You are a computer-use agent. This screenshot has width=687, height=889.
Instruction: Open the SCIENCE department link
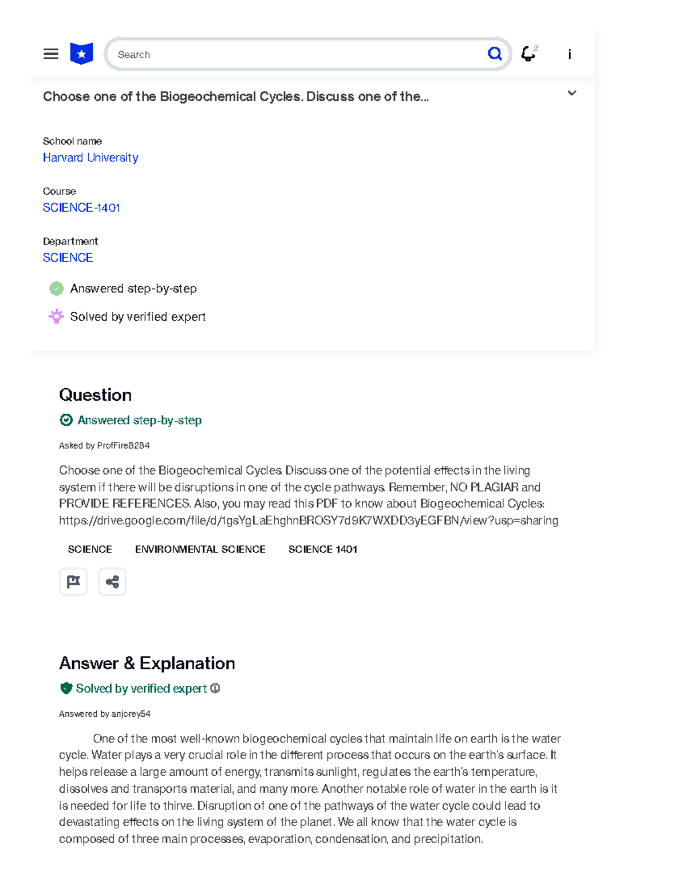coord(68,258)
